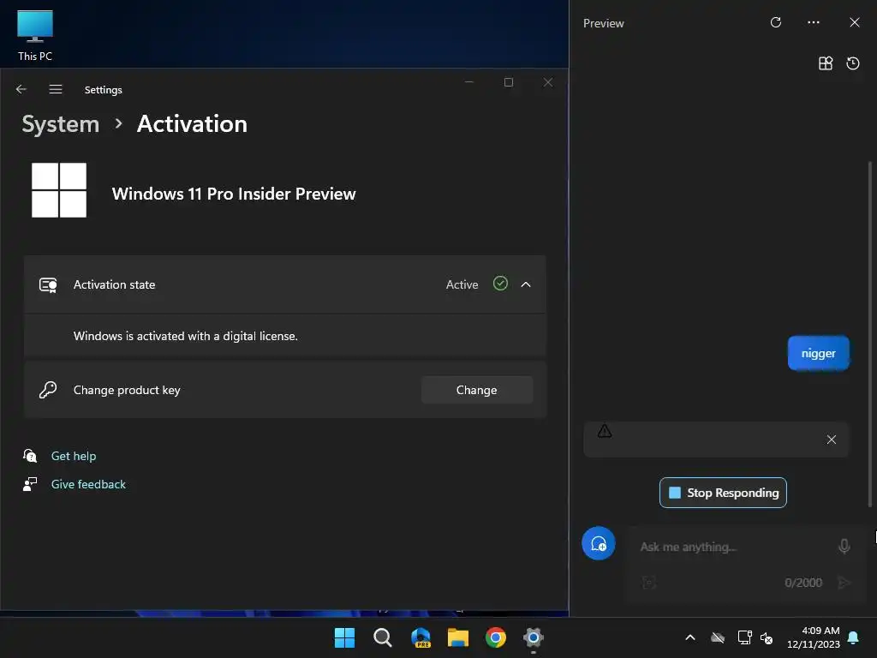The height and width of the screenshot is (658, 877).
Task: Click the Windows logo on Activation page
Action: 59,190
